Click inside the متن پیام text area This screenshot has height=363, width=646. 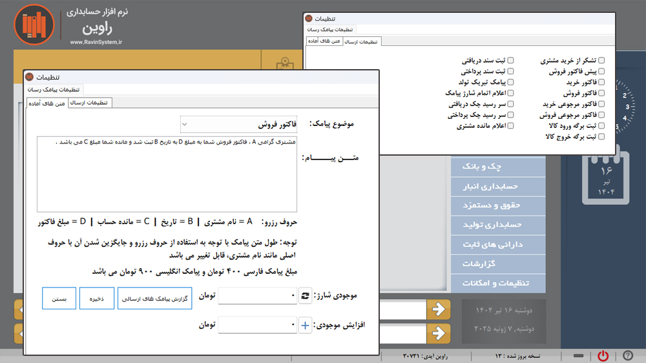tap(167, 174)
